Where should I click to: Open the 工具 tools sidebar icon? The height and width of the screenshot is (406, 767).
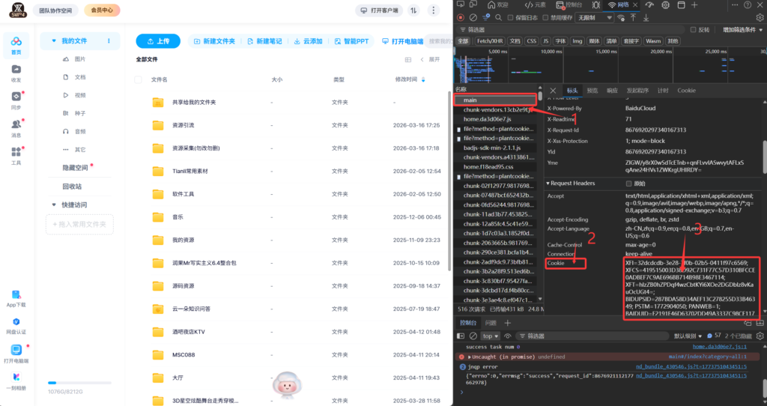coord(16,151)
